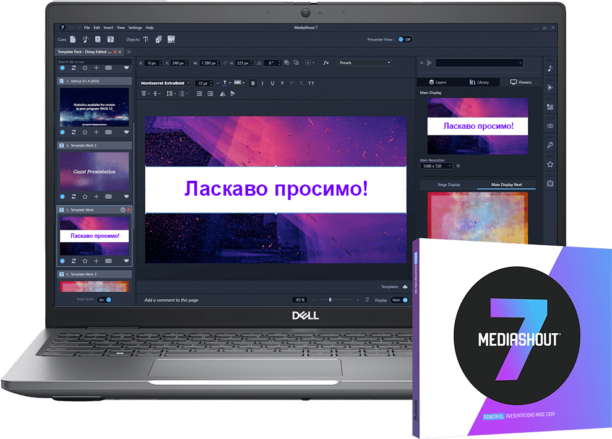Click the play button in the Viewers panel

pos(429,63)
